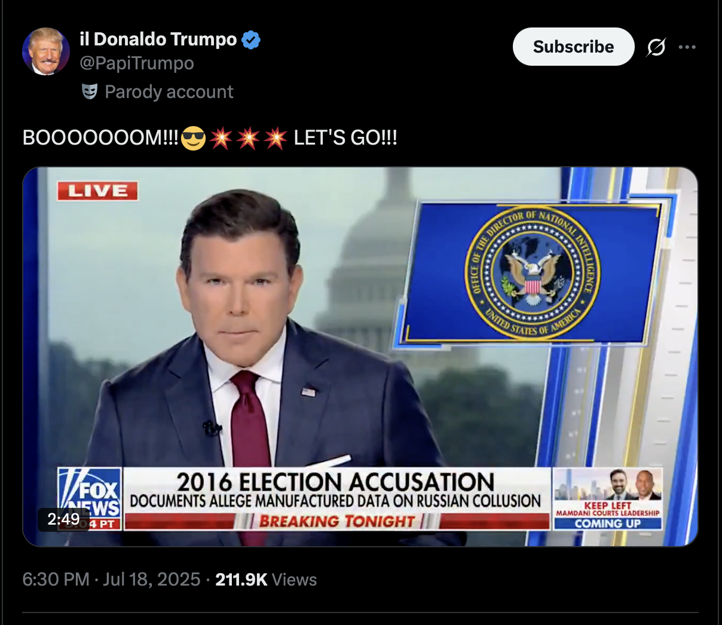Click the National Intelligence seal graphic
This screenshot has height=625, width=722.
pyautogui.click(x=533, y=274)
